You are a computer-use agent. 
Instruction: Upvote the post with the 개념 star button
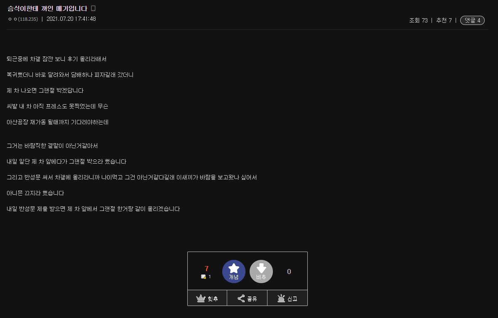pos(233,272)
